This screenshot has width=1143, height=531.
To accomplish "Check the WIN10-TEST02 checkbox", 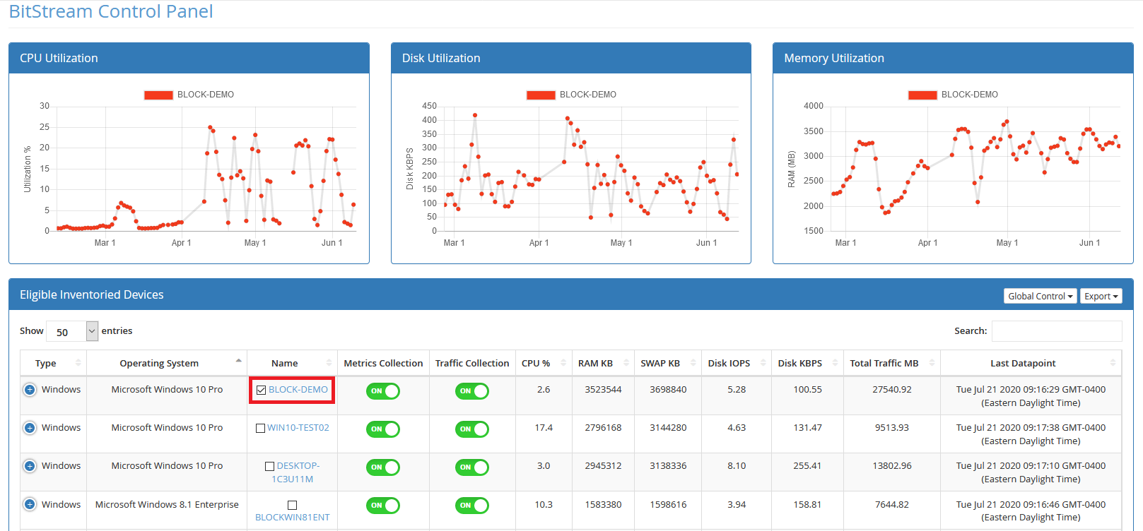I will tap(260, 428).
